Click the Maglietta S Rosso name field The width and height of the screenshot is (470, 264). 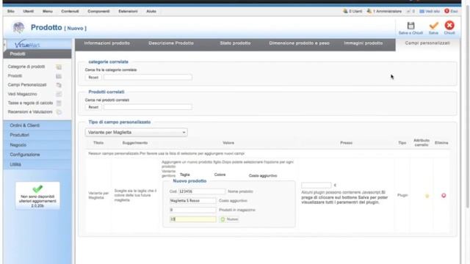coord(192,200)
